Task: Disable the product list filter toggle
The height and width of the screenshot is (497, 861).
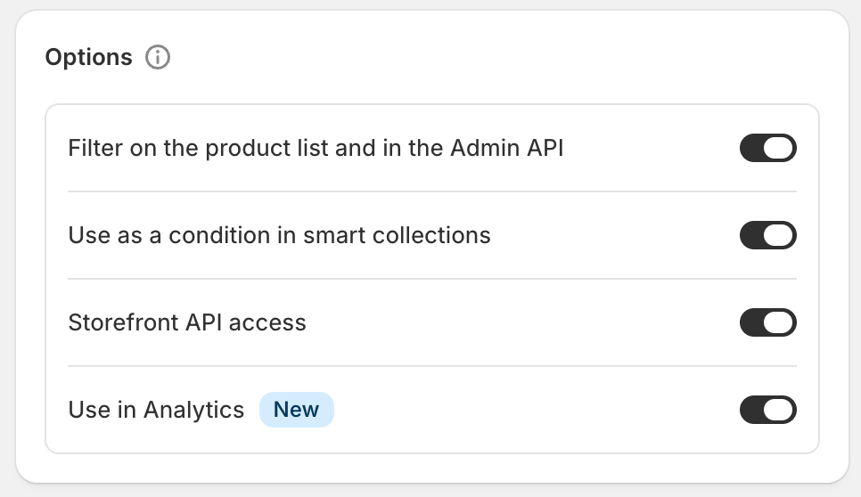Action: [x=767, y=149]
